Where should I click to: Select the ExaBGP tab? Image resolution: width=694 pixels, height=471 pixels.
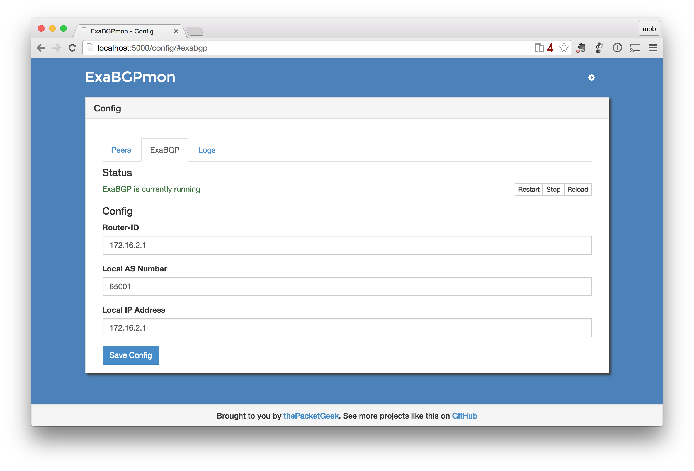click(x=164, y=150)
